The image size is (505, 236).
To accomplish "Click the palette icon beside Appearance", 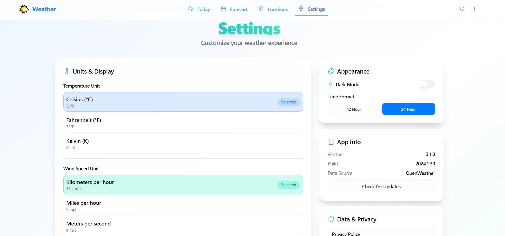I will [x=331, y=71].
